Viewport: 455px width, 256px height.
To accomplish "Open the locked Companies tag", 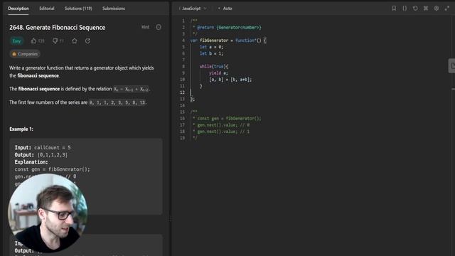I will 25,54.
